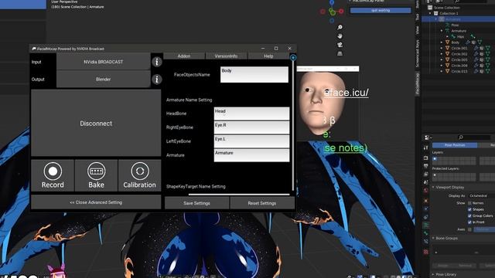Image resolution: width=495 pixels, height=278 pixels.
Task: Open Screencast Keys sidebar tab
Action: (418, 53)
